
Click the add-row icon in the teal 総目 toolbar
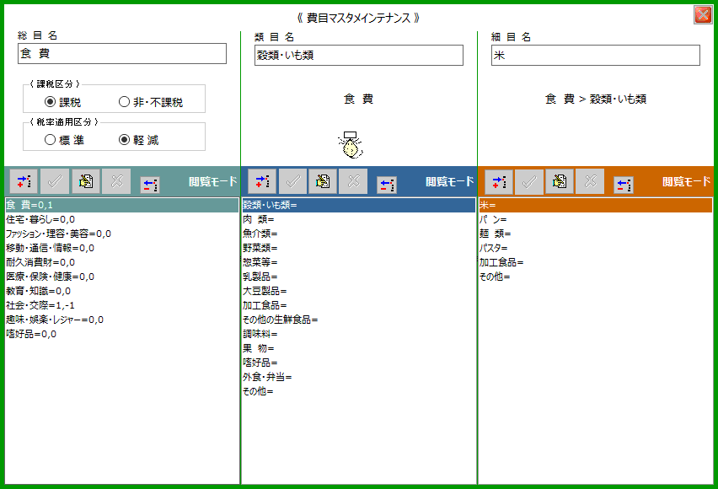point(24,181)
